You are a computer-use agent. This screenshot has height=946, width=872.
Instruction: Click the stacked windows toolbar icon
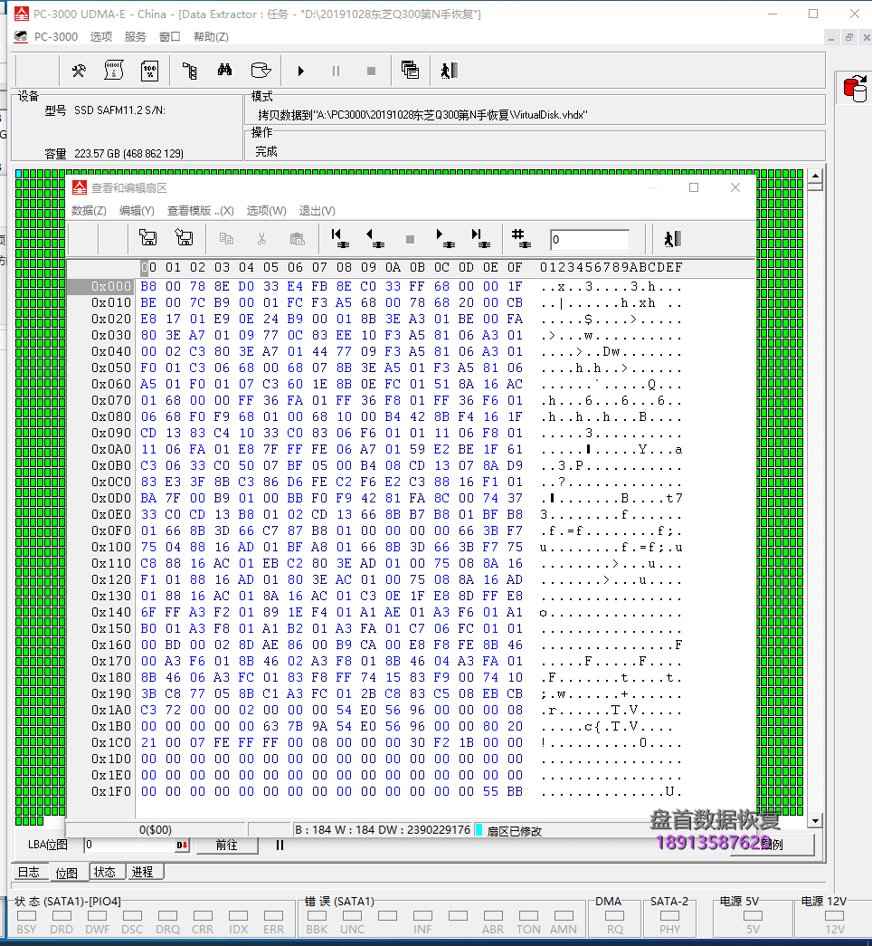point(410,70)
